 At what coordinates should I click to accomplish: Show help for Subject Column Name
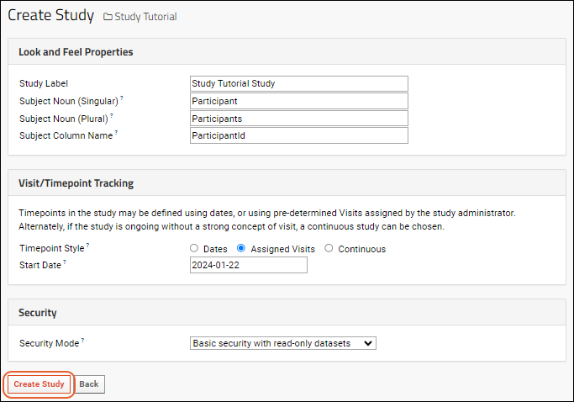(x=116, y=132)
